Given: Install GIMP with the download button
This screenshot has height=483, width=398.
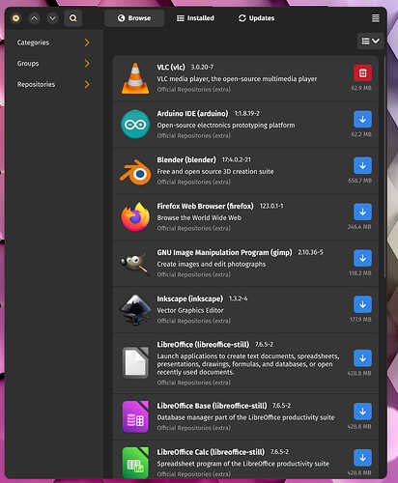Looking at the screenshot, I should 362,258.
